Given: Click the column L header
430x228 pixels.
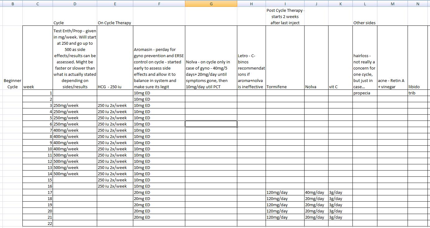Looking at the screenshot, I should [365, 4].
